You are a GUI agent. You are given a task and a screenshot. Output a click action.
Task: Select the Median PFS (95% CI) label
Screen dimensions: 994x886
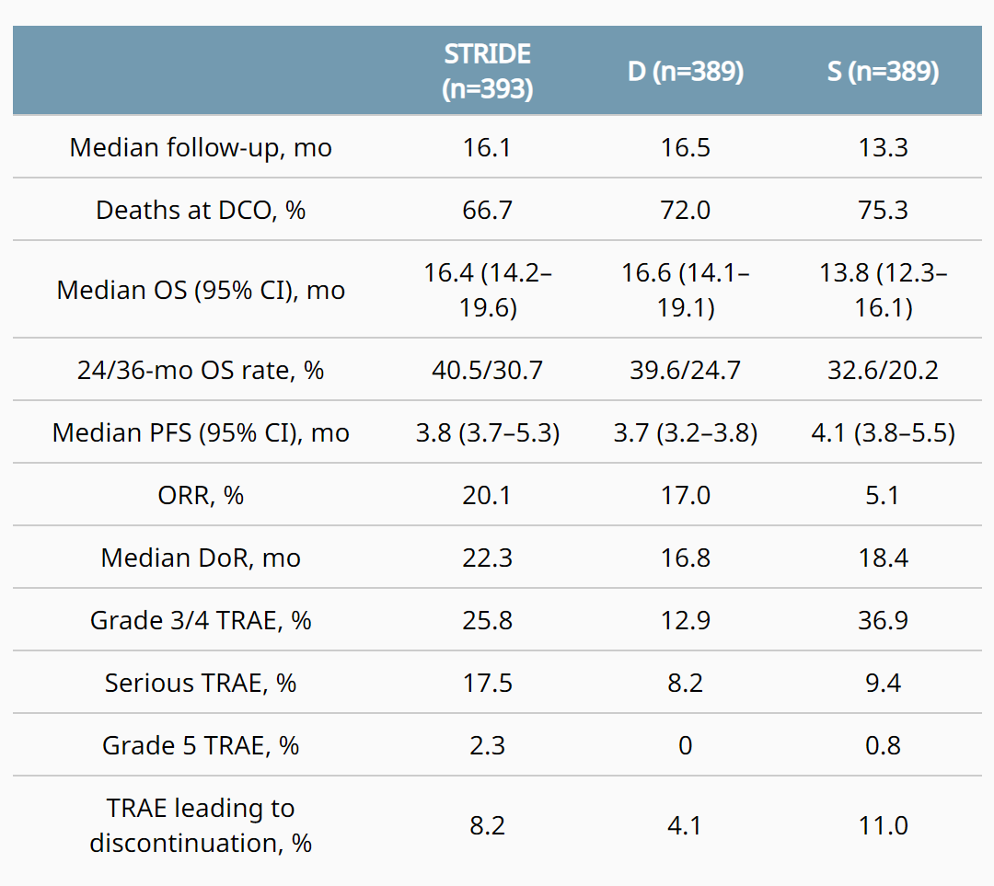pos(201,432)
